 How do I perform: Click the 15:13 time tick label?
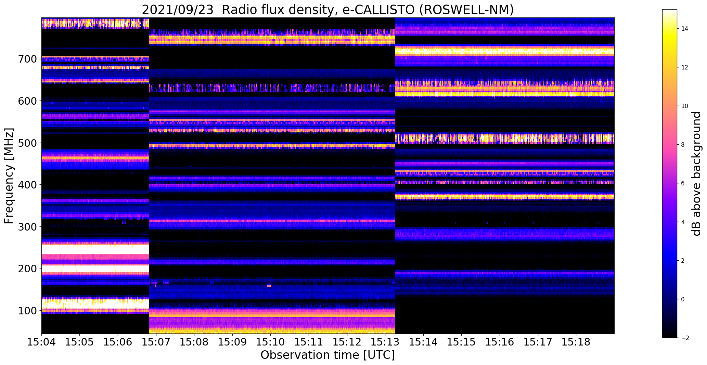385,342
